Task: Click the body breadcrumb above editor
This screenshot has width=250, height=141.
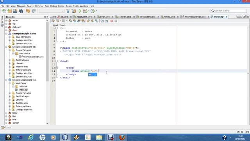Action: tap(63, 25)
